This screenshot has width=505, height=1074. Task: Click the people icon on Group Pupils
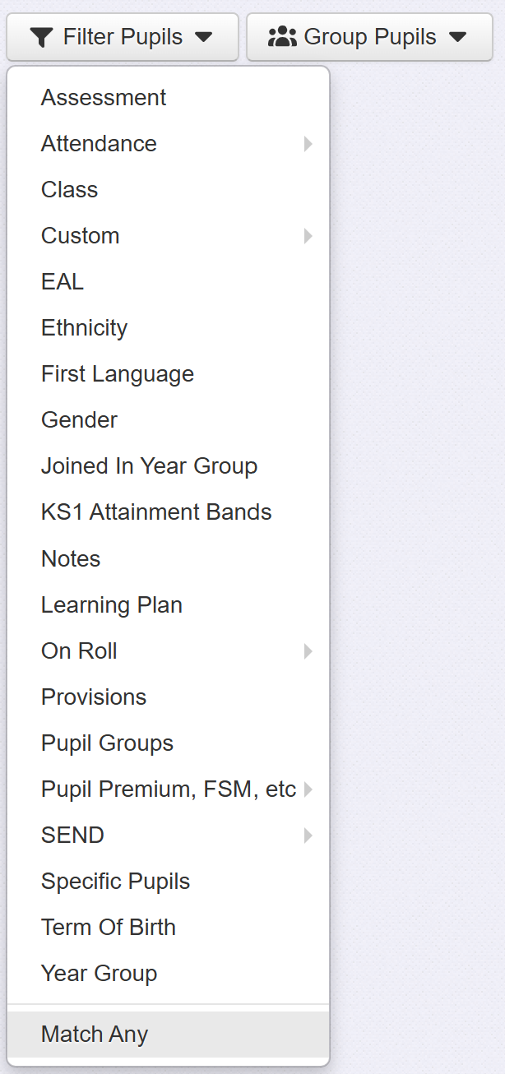point(282,37)
